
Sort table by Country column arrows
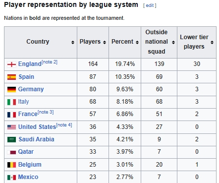pyautogui.click(x=73, y=43)
